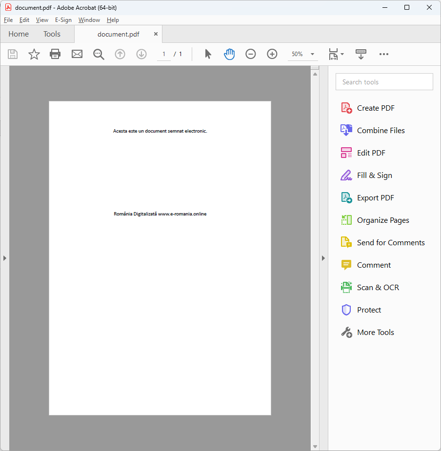Zoom out with the minus icon
441x451 pixels.
[251, 54]
